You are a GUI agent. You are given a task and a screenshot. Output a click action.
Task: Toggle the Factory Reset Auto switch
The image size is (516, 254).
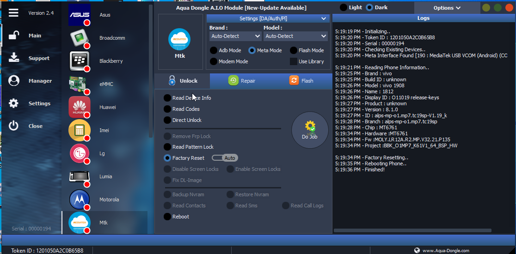[x=225, y=158]
